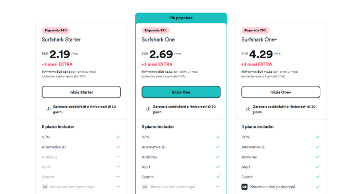The width and height of the screenshot is (364, 194).
Task: Click the Inizia One+ button
Action: [281, 92]
